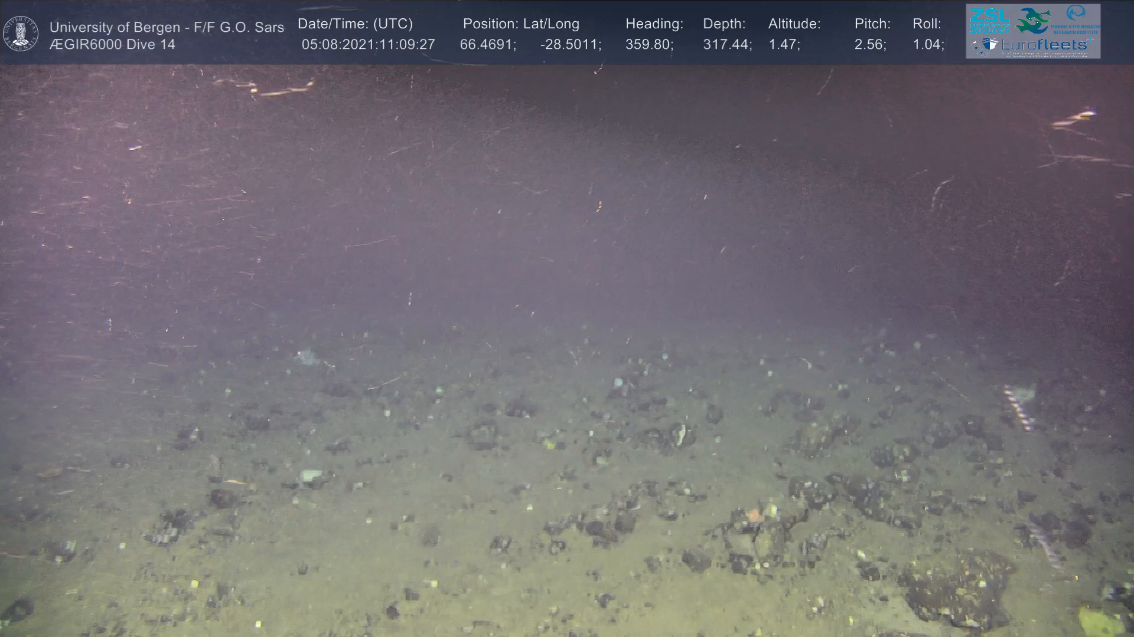Image resolution: width=1134 pixels, height=637 pixels.
Task: Click the University of Bergen - F/F G.O. Sars text
Action: click(167, 27)
